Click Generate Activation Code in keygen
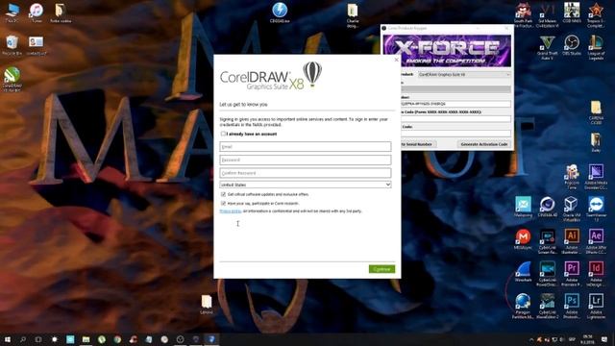 pyautogui.click(x=484, y=144)
